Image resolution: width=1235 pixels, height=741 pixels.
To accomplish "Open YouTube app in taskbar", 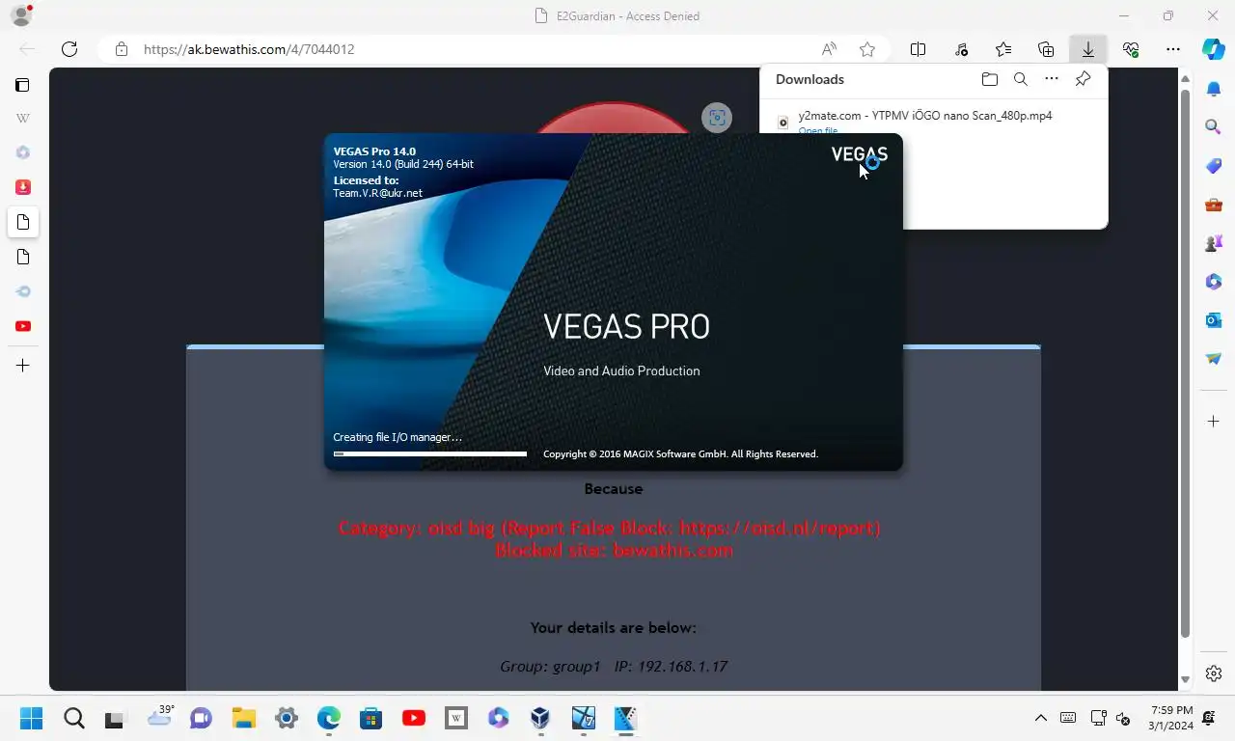I will 414,718.
